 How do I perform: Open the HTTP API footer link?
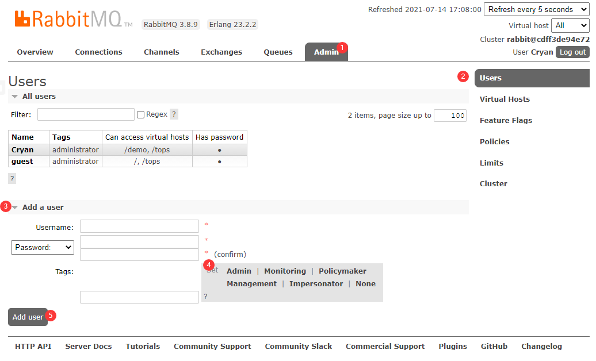pos(33,347)
